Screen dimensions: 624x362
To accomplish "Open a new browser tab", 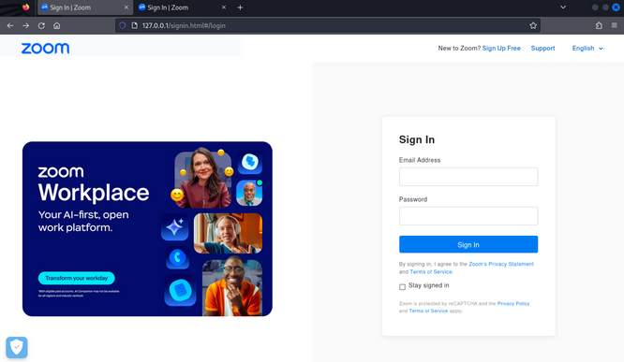I will 240,7.
